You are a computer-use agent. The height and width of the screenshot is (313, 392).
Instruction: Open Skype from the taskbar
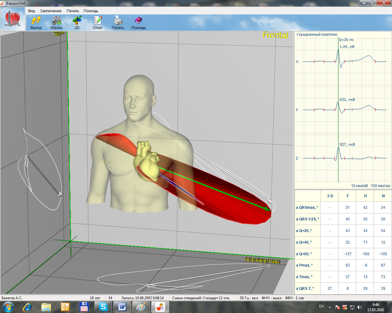103,307
